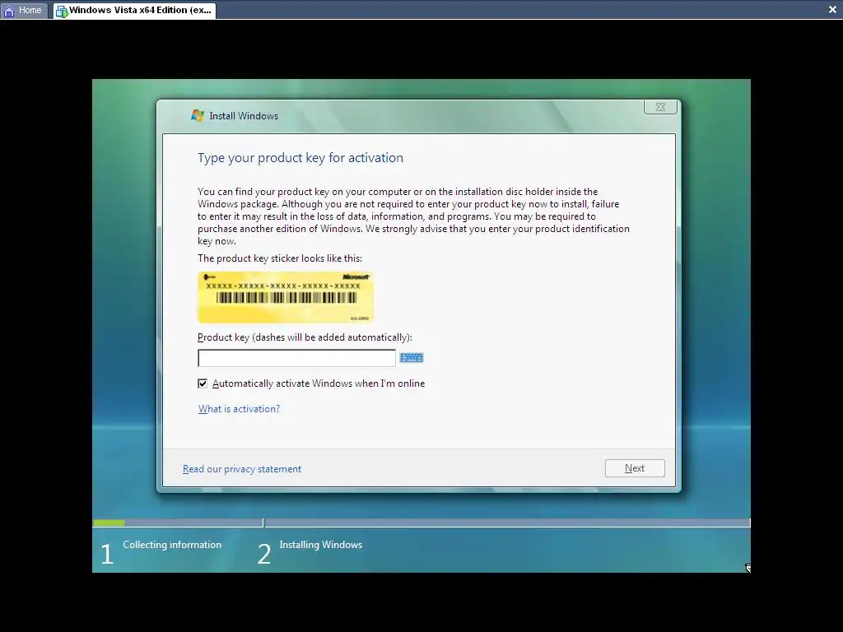
Task: Close the Install Windows dialog
Action: 660,107
